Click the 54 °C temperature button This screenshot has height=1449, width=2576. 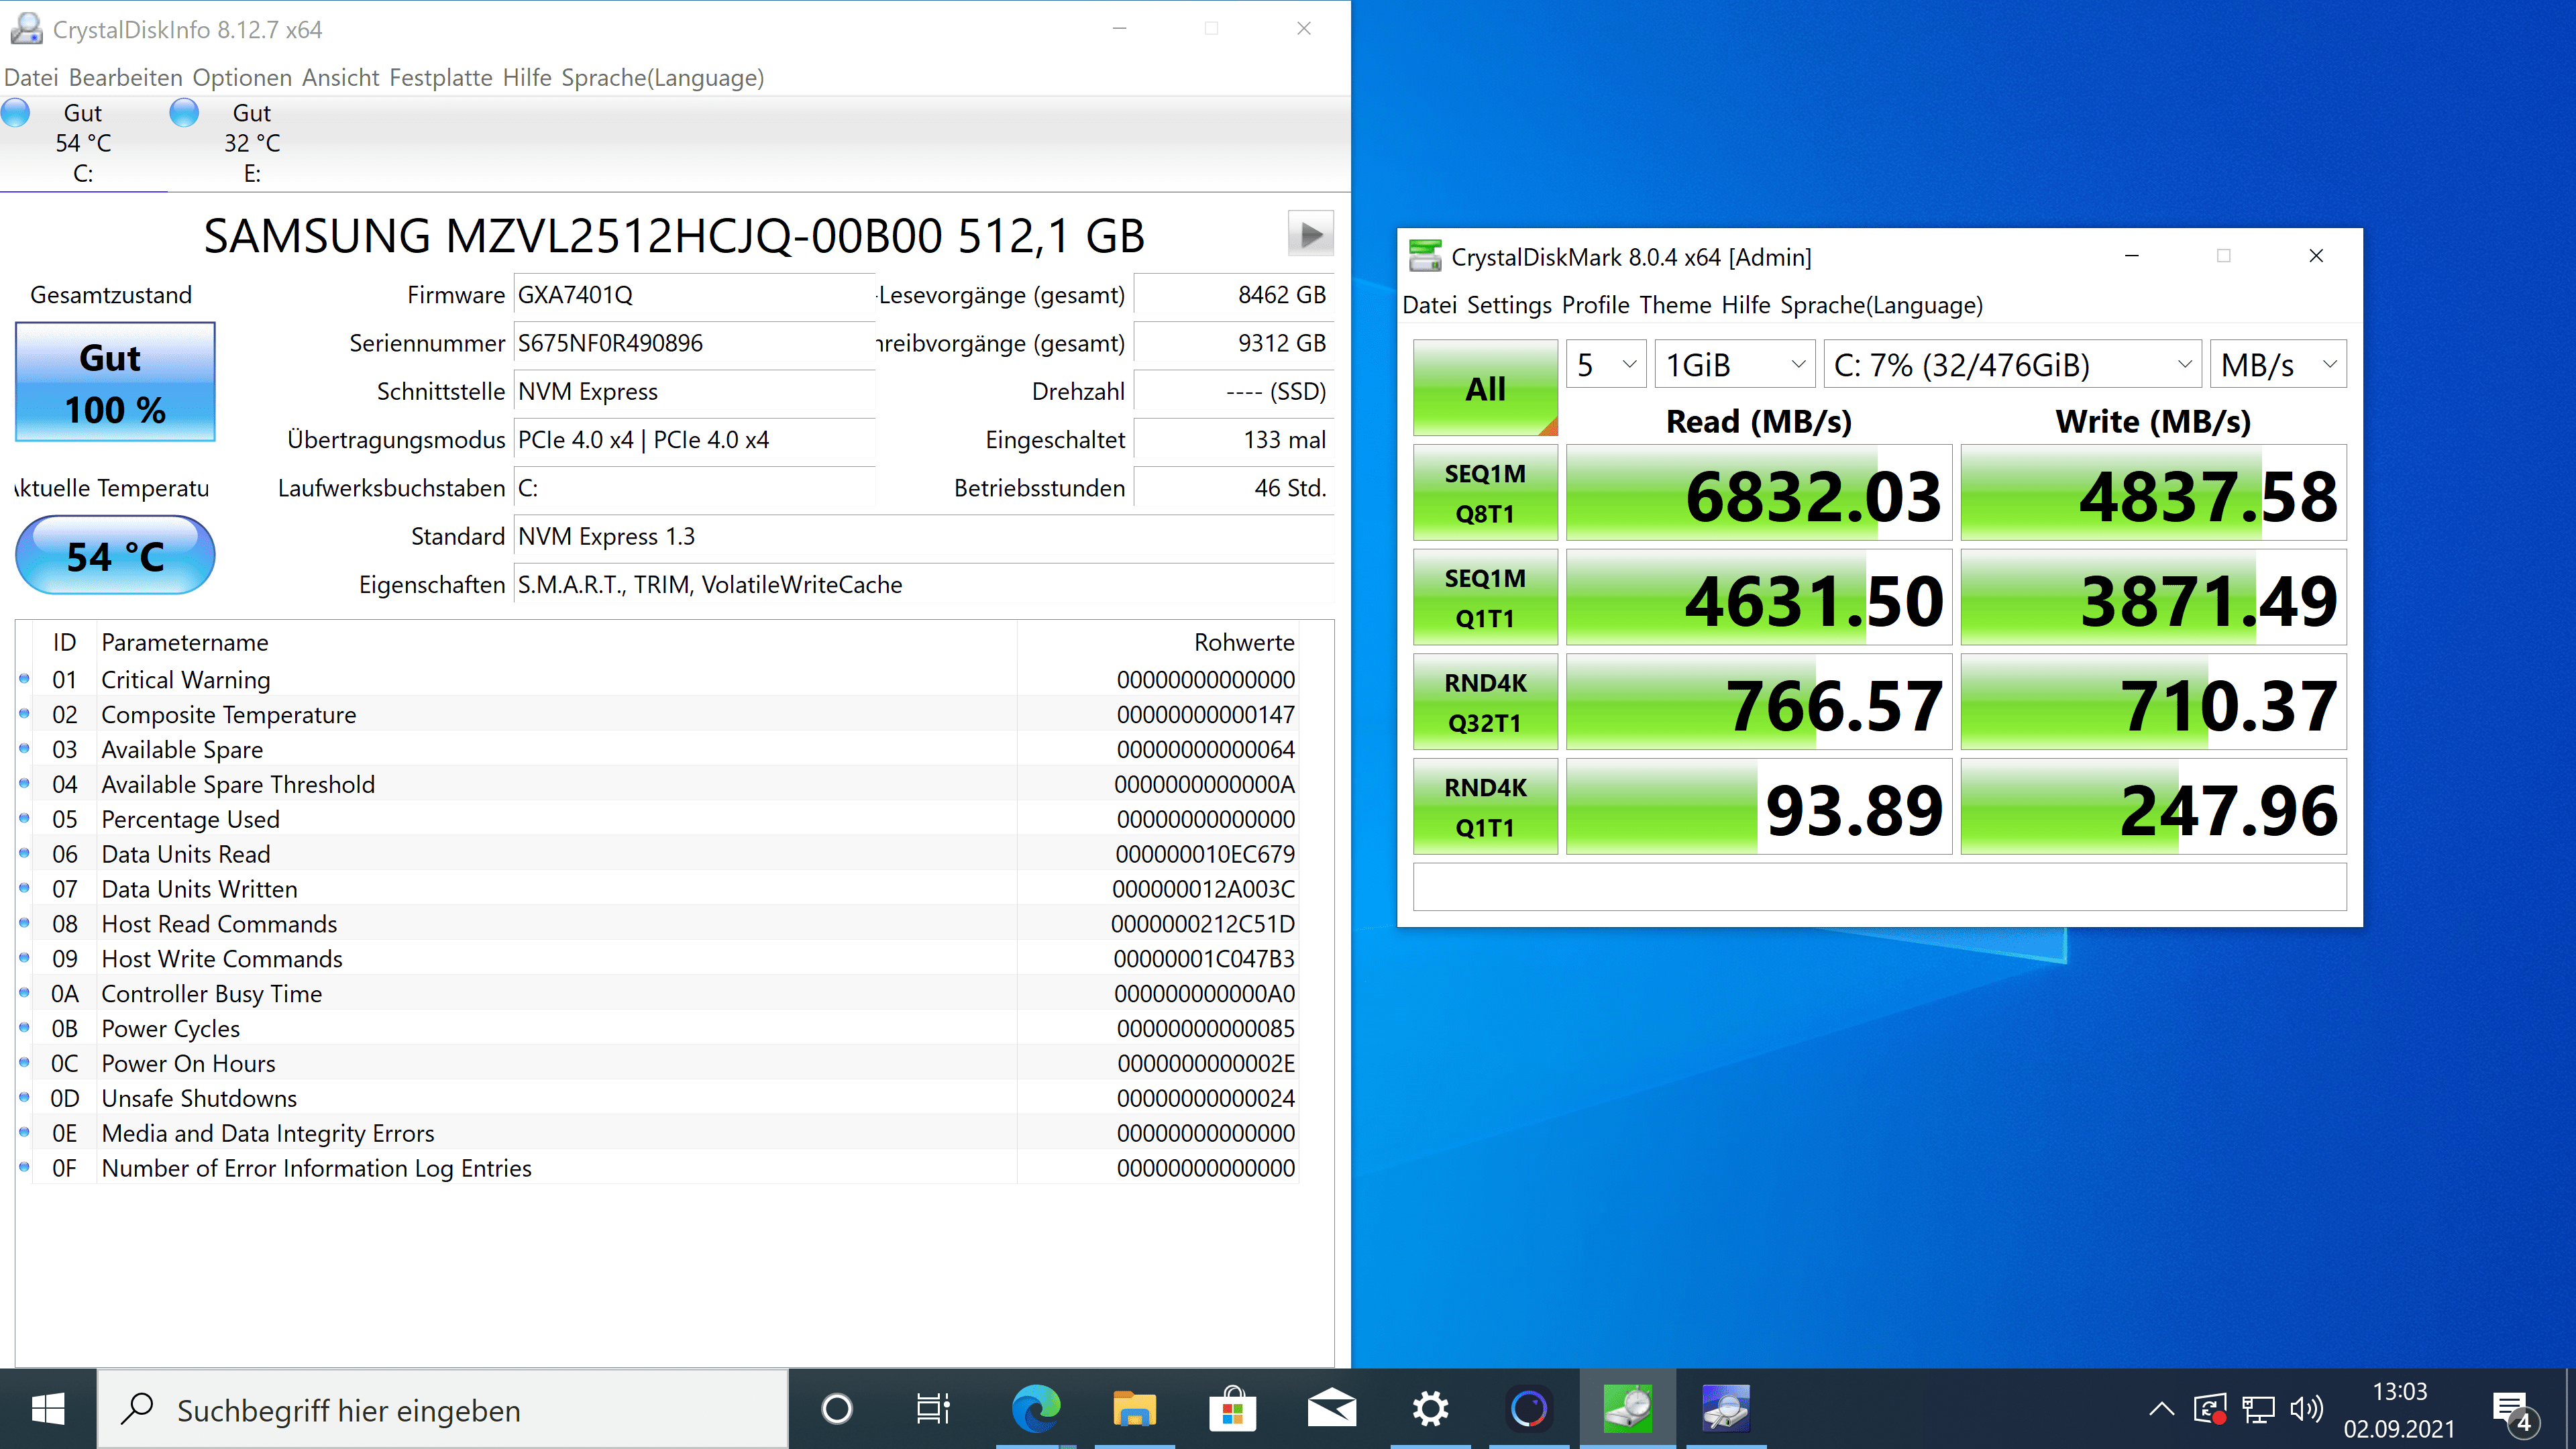coord(115,555)
